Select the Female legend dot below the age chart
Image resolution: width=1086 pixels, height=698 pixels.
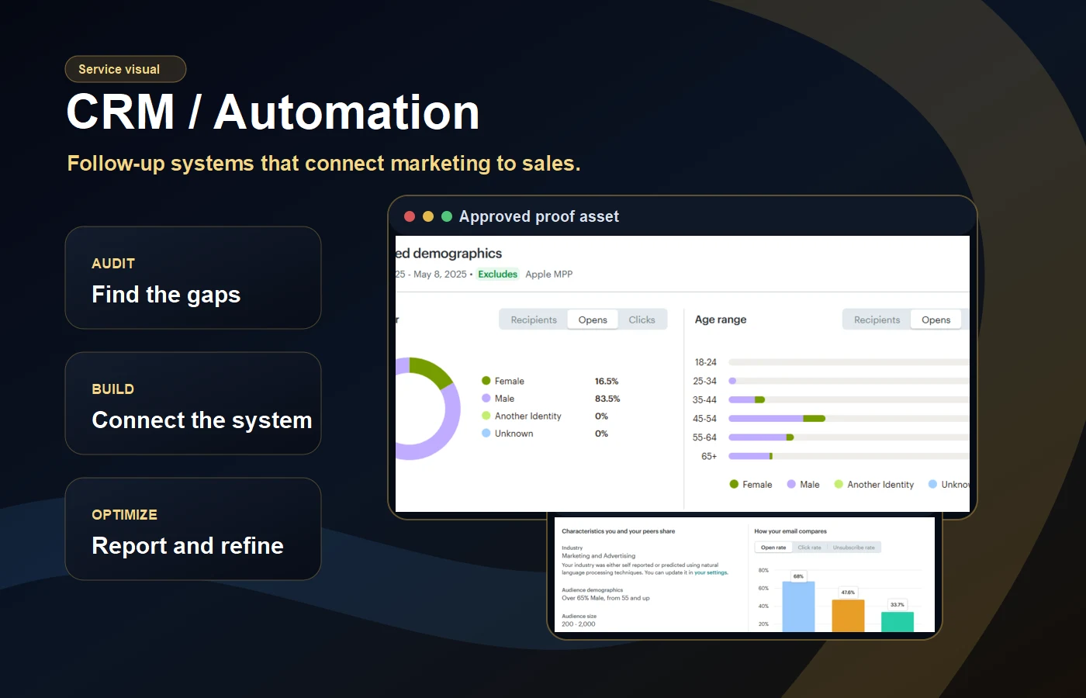click(734, 484)
